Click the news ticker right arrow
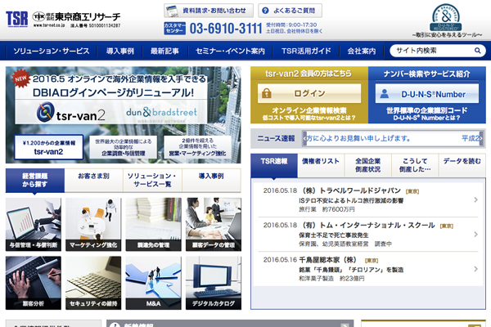491x327 pixels. point(481,138)
